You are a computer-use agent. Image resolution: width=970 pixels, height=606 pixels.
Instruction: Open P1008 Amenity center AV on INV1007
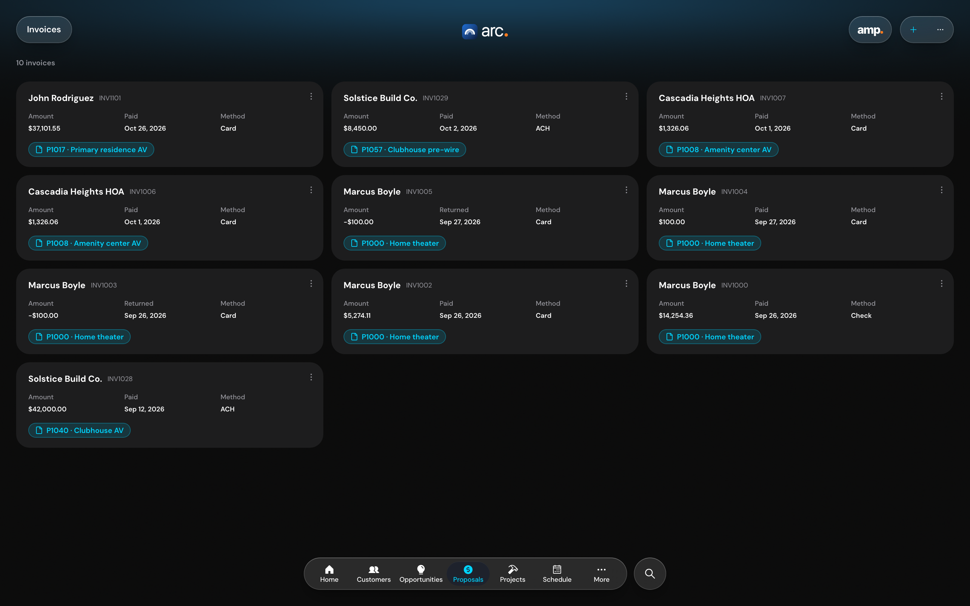pos(718,149)
